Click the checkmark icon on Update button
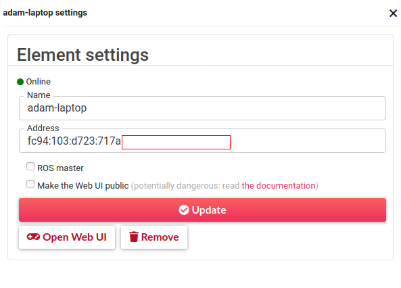The image size is (401, 288). pos(184,210)
